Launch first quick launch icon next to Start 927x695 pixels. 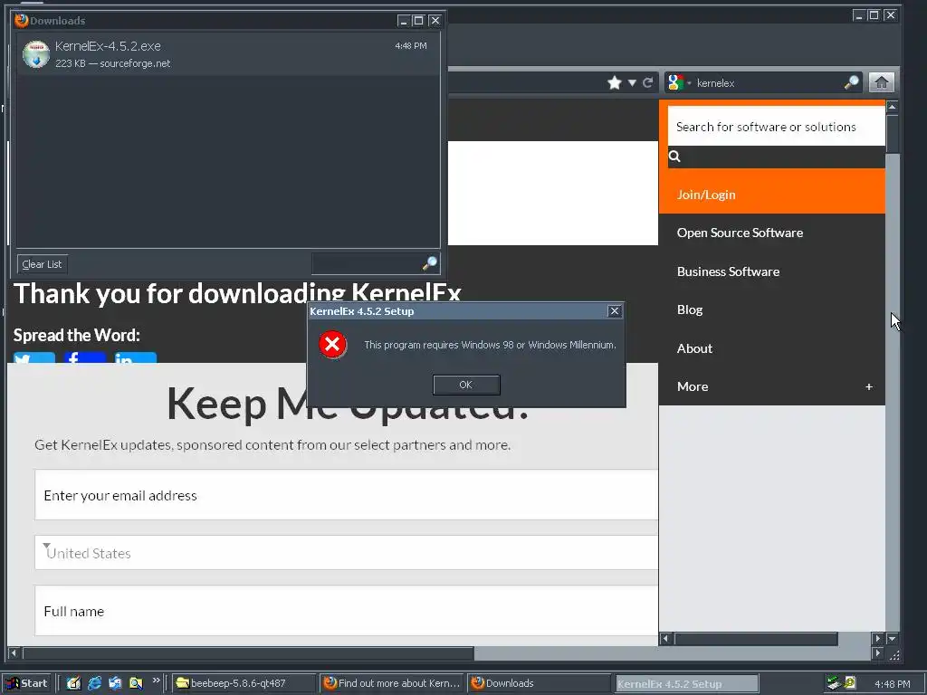tap(73, 683)
